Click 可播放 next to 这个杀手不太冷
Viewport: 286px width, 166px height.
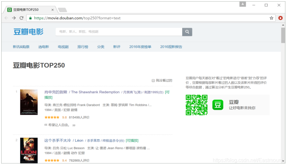coord(132,141)
